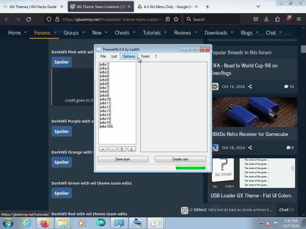Share the Oct 18, 2024 thread icon
306x229 pixels.
pyautogui.click(x=250, y=148)
